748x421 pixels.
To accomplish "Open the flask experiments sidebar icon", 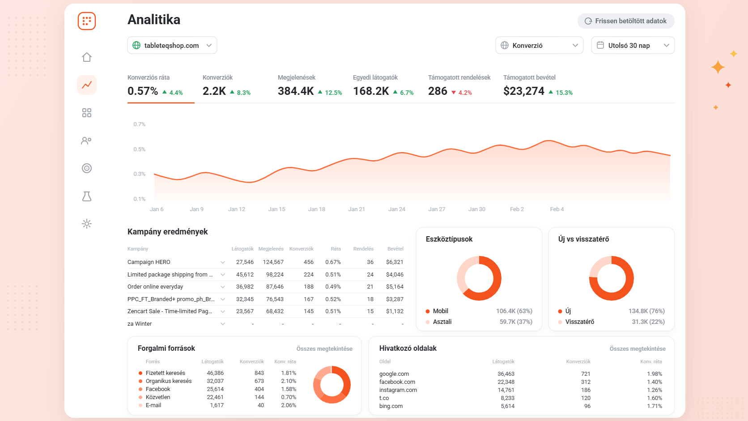I will (87, 196).
